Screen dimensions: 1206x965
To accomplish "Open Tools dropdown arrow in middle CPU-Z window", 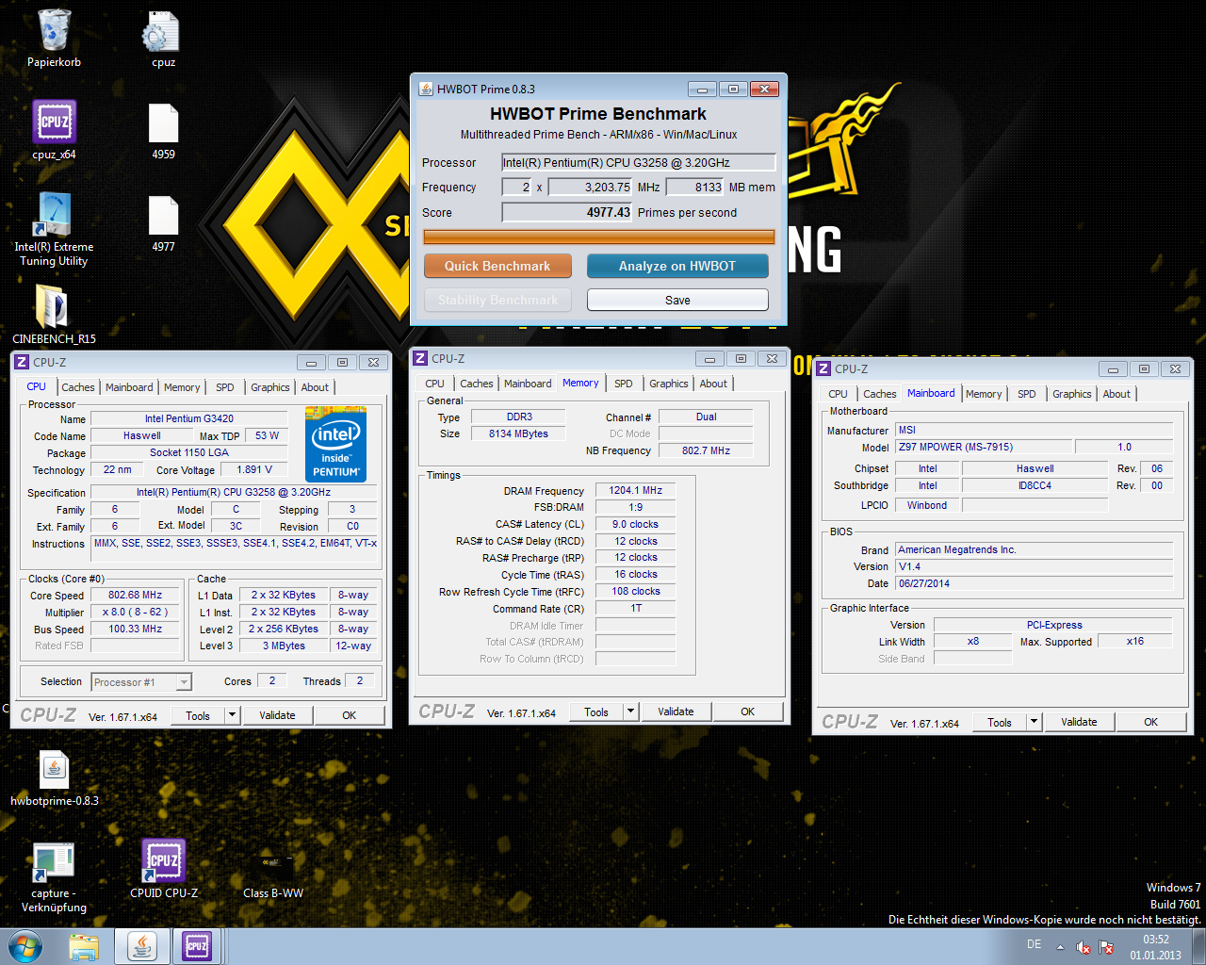I will coord(630,711).
